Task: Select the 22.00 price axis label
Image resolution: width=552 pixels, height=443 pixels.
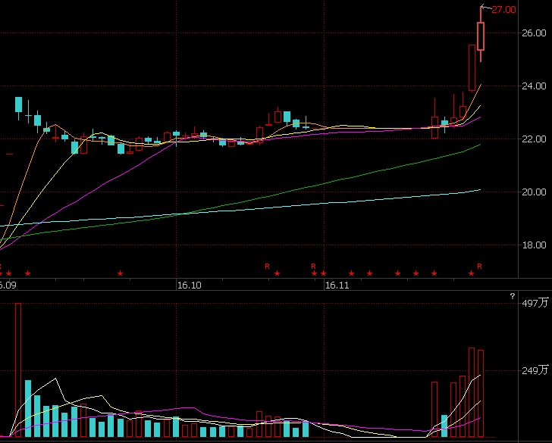Action: pos(534,139)
